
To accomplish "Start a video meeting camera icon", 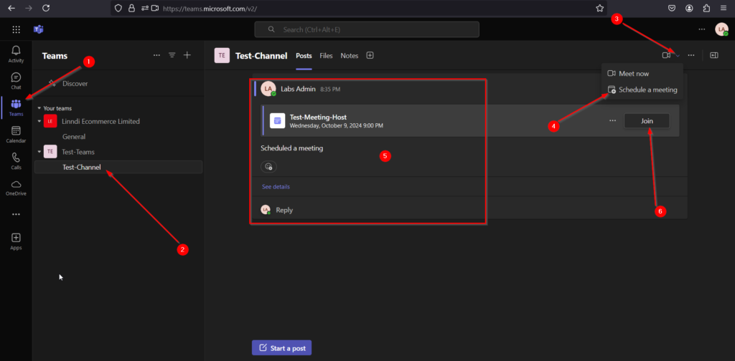I will 666,55.
